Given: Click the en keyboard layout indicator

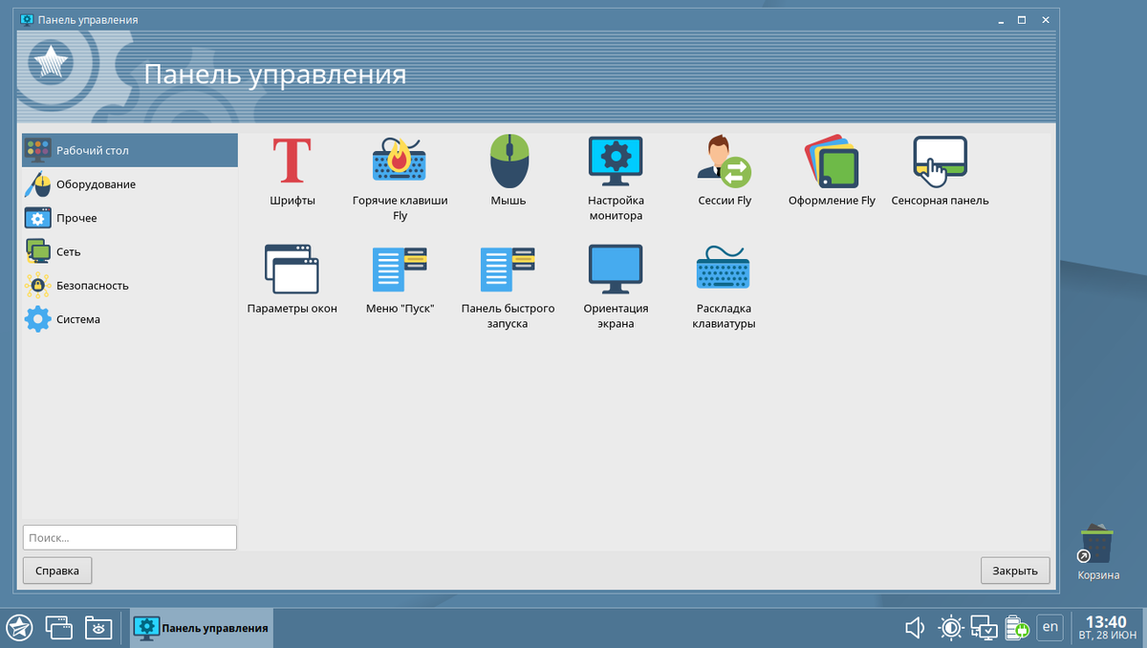Looking at the screenshot, I should (x=1050, y=627).
